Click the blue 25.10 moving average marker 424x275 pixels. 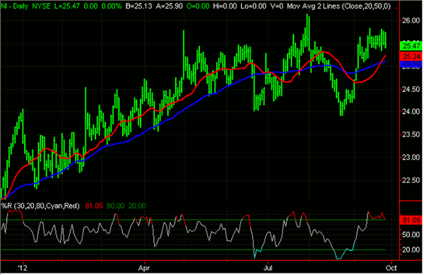(x=411, y=64)
